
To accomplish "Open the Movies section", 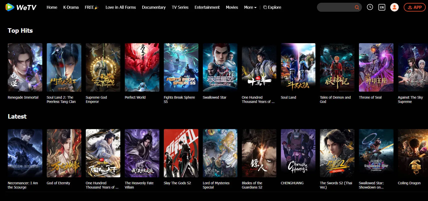I will pyautogui.click(x=232, y=7).
